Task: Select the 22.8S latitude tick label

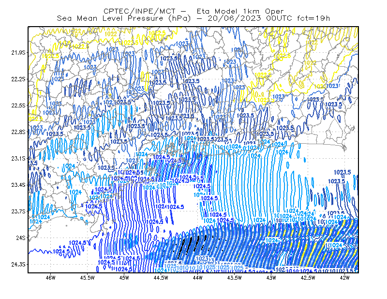Action: pyautogui.click(x=18, y=132)
